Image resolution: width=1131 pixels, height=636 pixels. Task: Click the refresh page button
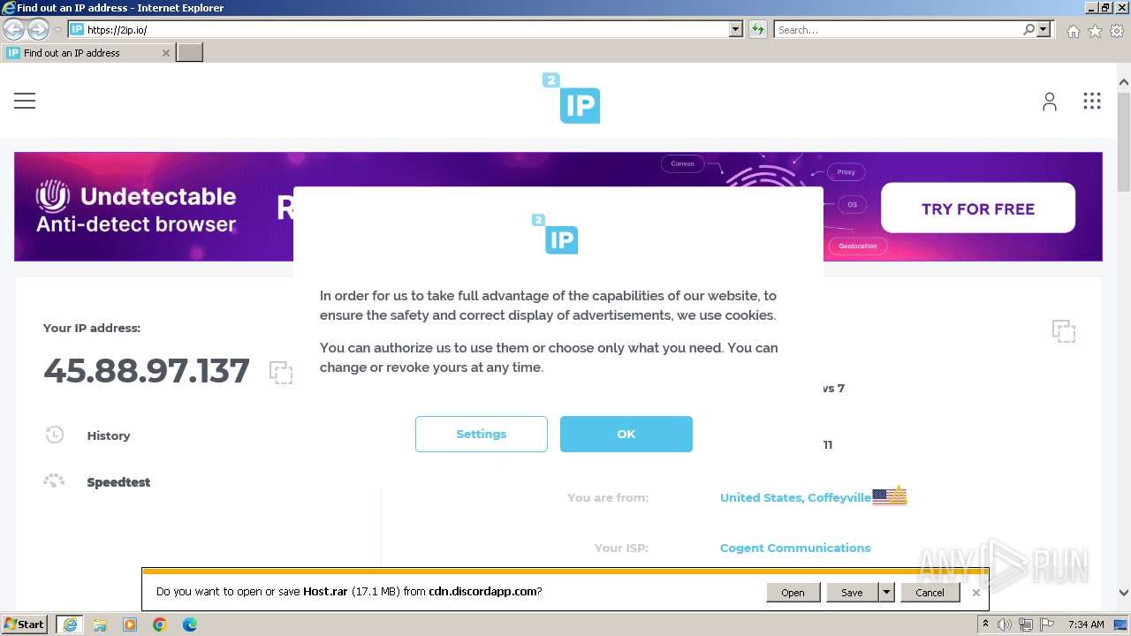[757, 29]
